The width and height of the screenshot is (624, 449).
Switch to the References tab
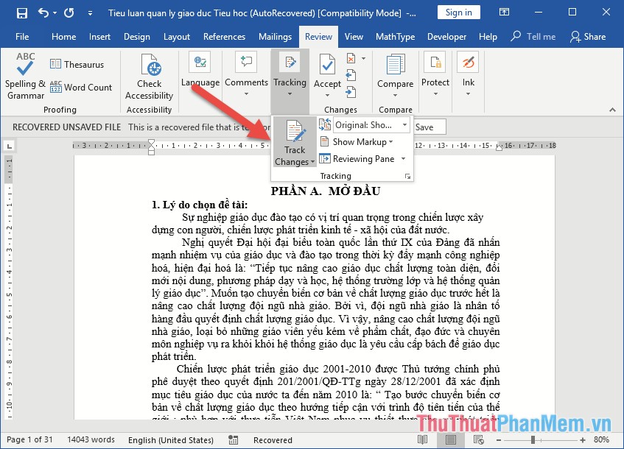[224, 37]
